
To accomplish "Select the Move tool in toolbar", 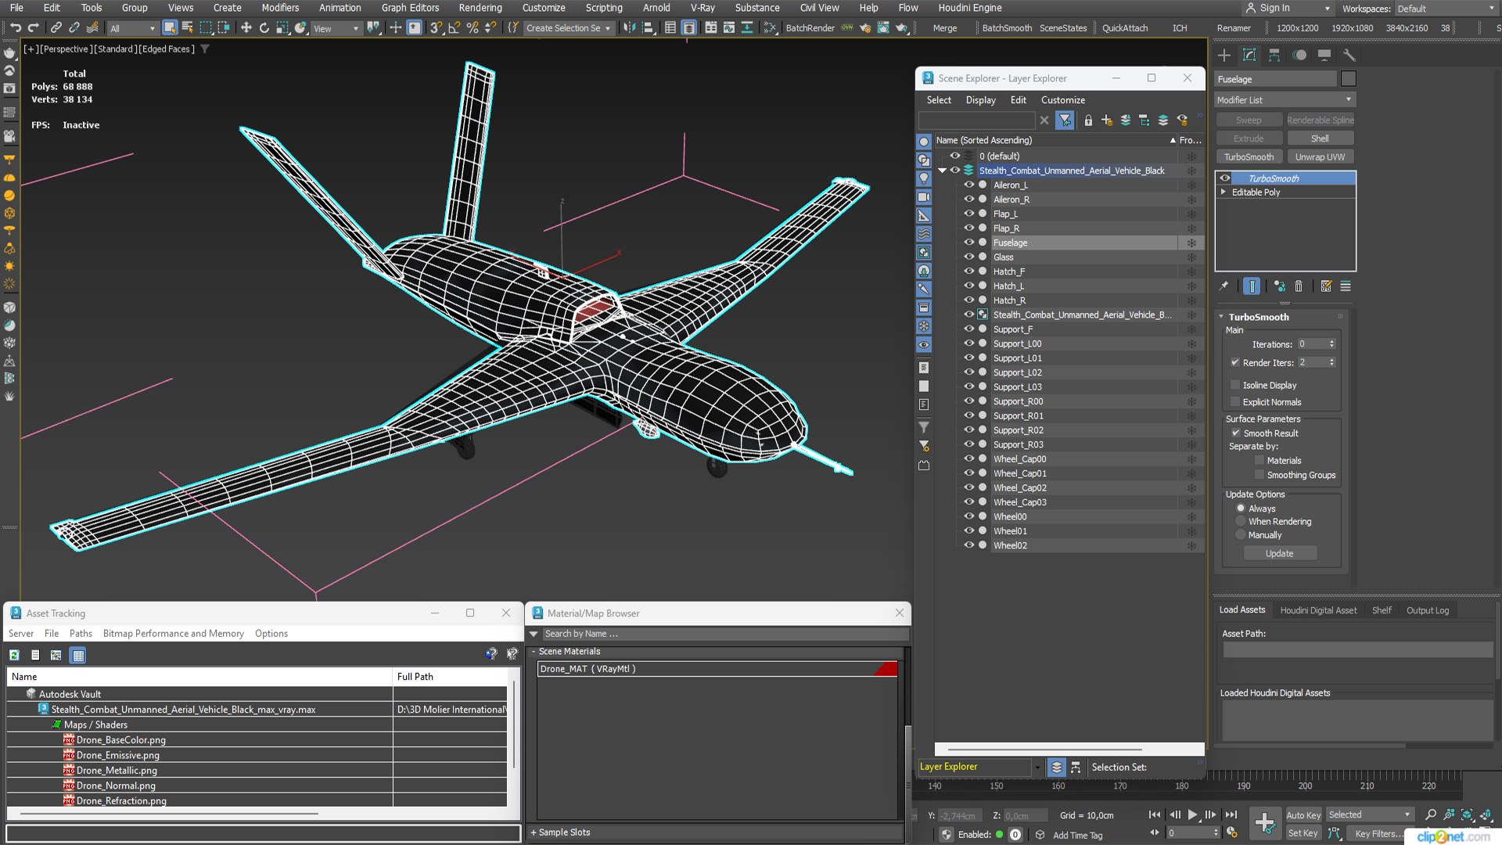I will click(x=246, y=27).
